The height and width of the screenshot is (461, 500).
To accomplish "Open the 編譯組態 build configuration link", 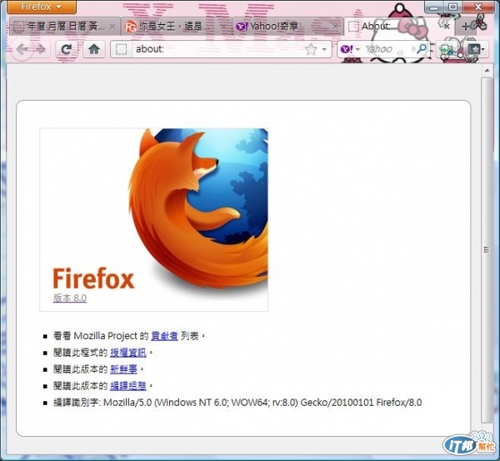I will 128,386.
